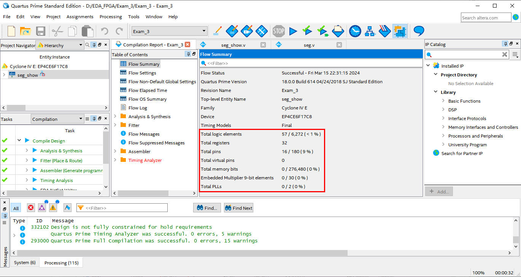The height and width of the screenshot is (277, 521).
Task: Toggle pin on IP Catalog panel
Action: (505, 44)
